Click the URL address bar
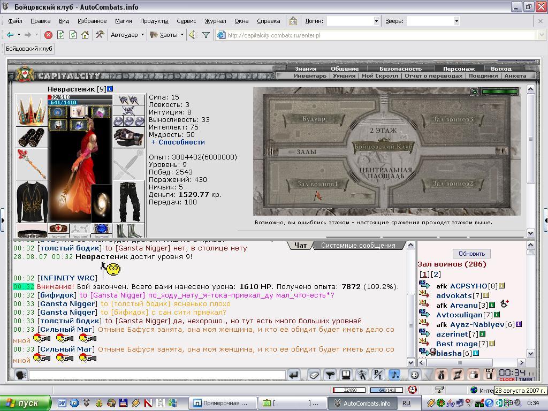548x411 pixels. tap(377, 35)
